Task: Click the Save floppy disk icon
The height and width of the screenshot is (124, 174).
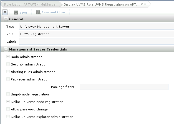Action: [x=16, y=12]
